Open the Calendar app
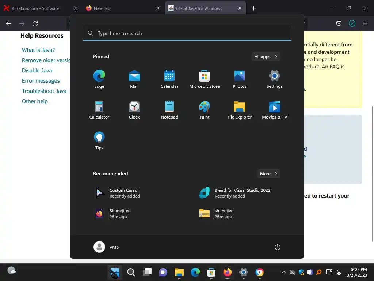The height and width of the screenshot is (281, 374). pos(169,79)
